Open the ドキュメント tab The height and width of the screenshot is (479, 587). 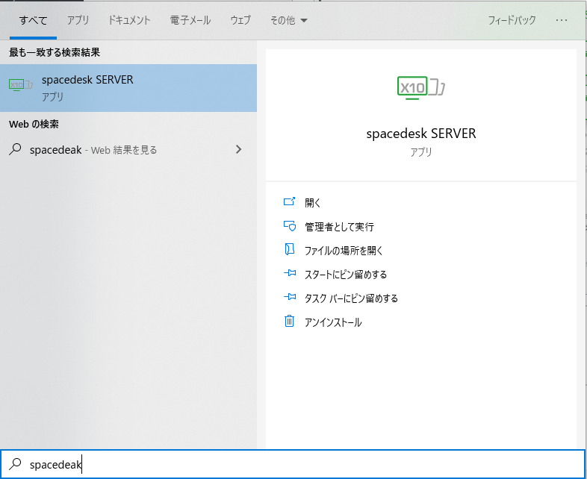click(129, 20)
